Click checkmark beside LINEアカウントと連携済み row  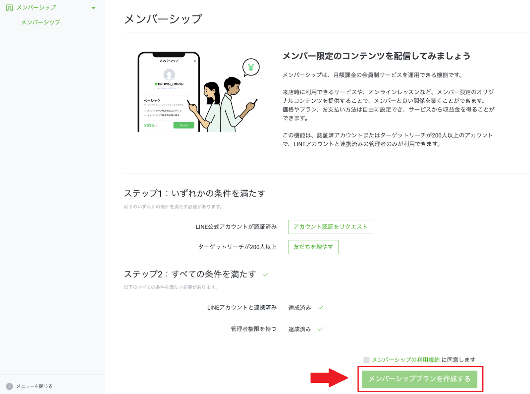point(320,308)
